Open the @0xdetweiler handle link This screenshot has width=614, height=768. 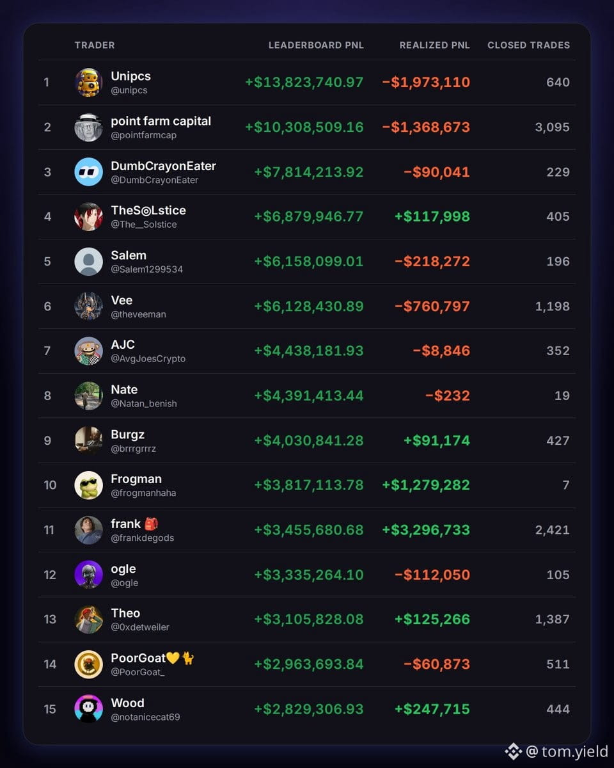click(140, 627)
